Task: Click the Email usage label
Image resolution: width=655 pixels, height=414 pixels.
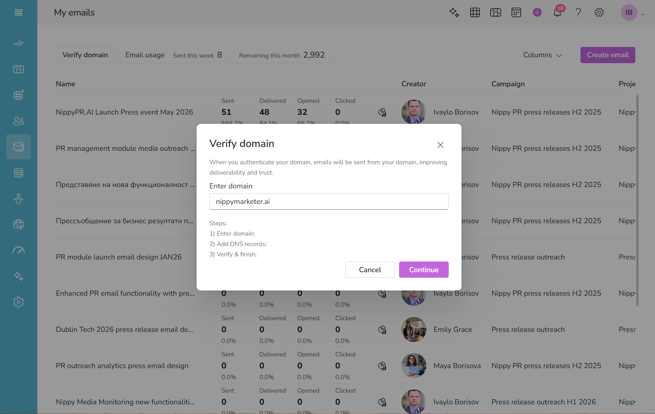Action: point(145,55)
